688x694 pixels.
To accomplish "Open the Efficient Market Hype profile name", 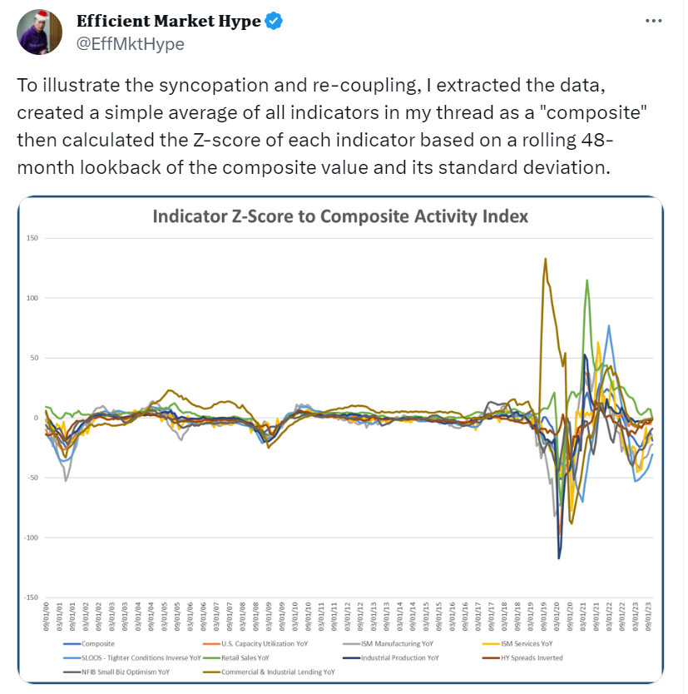I will coord(169,21).
